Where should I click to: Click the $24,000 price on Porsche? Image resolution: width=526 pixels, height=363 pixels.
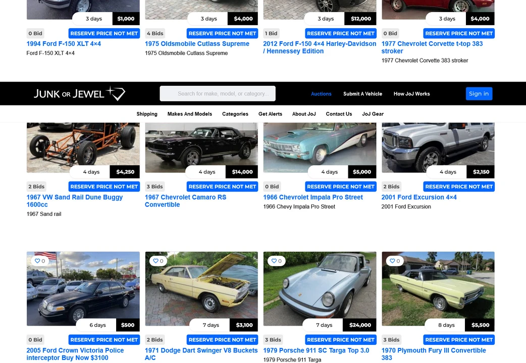(x=360, y=325)
